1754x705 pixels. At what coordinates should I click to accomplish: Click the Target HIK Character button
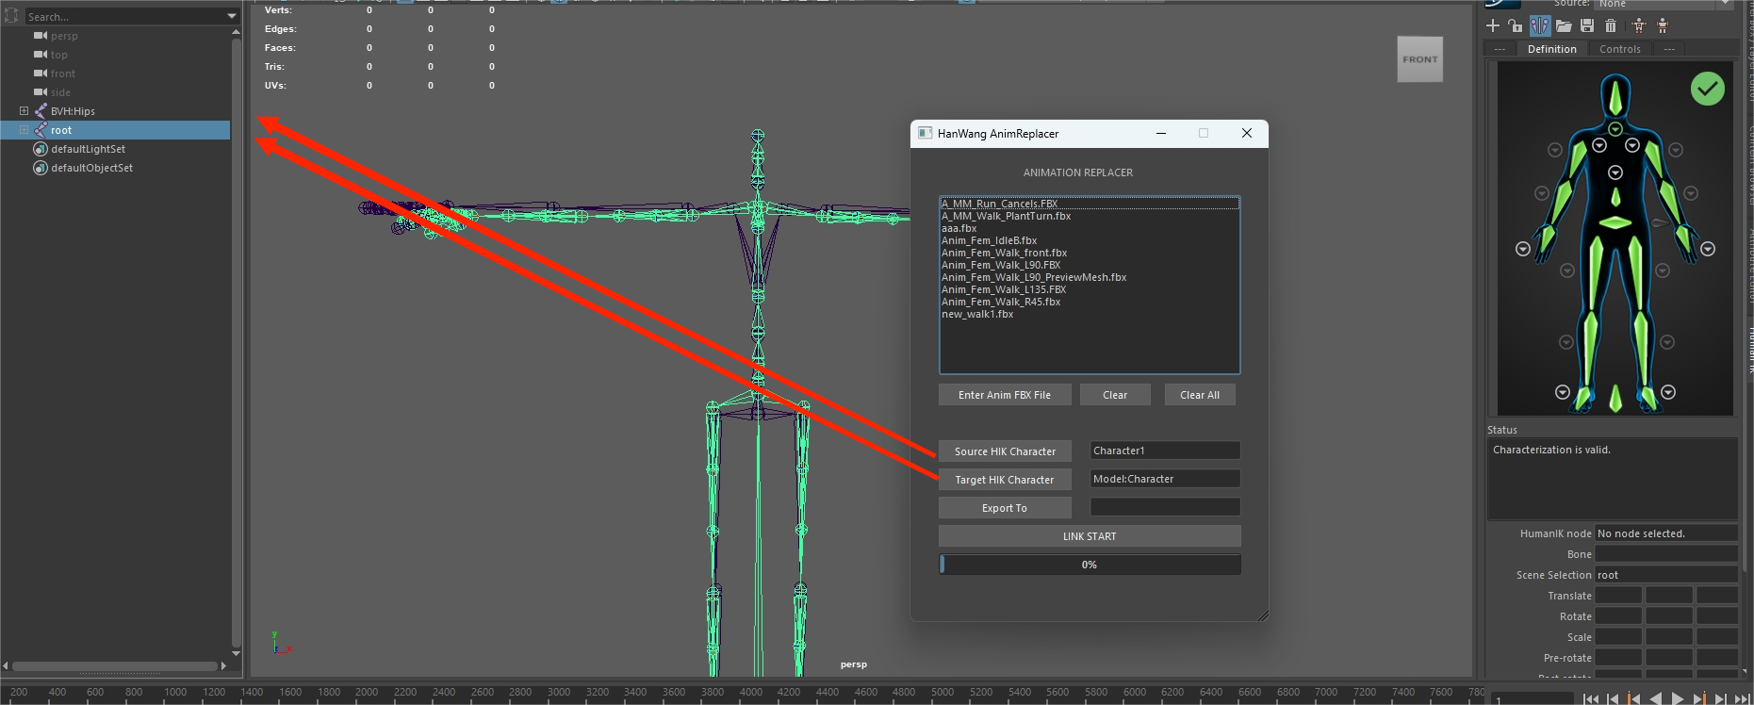(1005, 480)
